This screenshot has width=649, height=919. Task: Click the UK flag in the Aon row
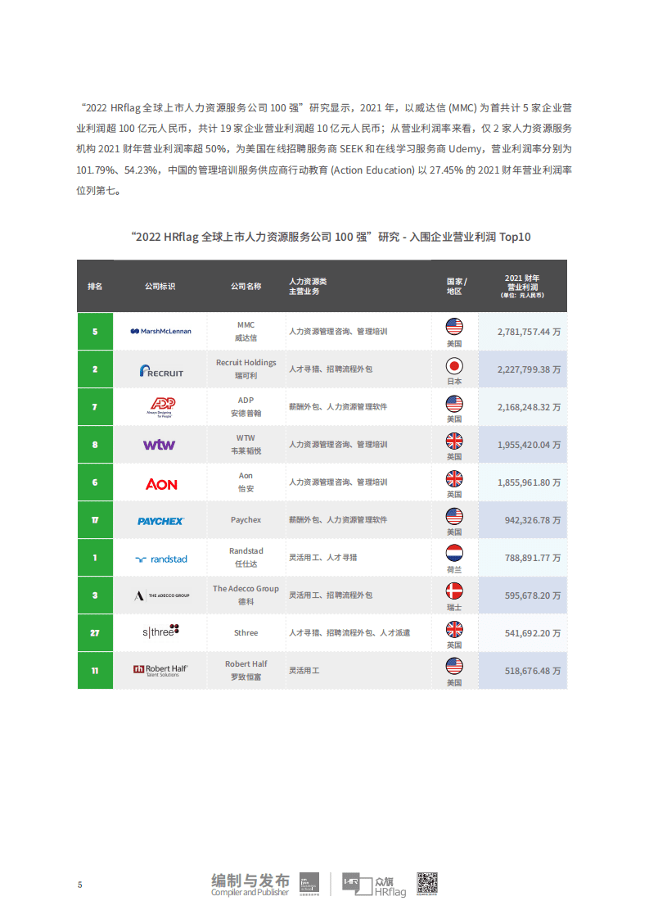pos(454,479)
